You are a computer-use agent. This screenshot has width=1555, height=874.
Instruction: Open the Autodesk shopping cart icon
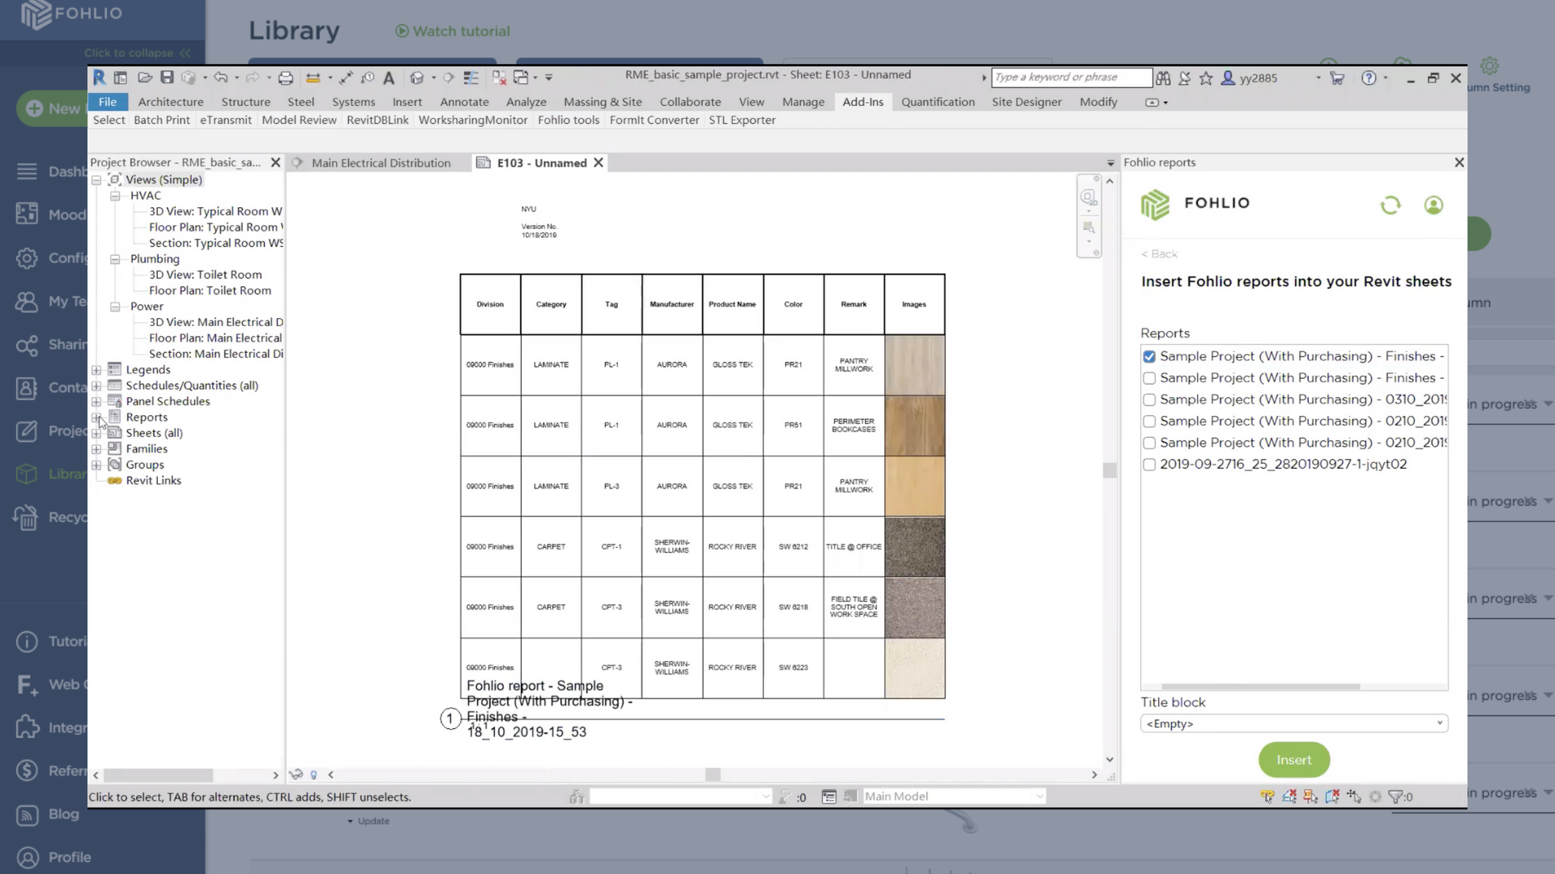1337,78
